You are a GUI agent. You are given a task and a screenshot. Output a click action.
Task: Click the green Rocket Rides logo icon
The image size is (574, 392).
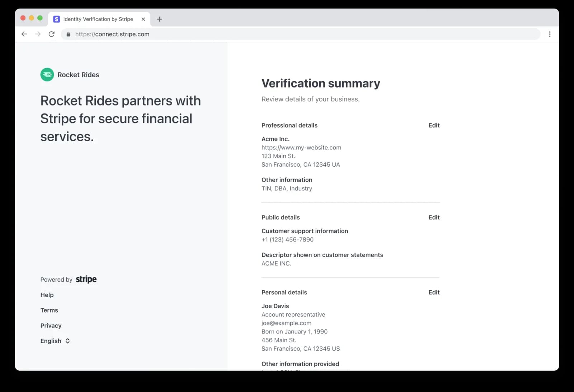tap(47, 75)
